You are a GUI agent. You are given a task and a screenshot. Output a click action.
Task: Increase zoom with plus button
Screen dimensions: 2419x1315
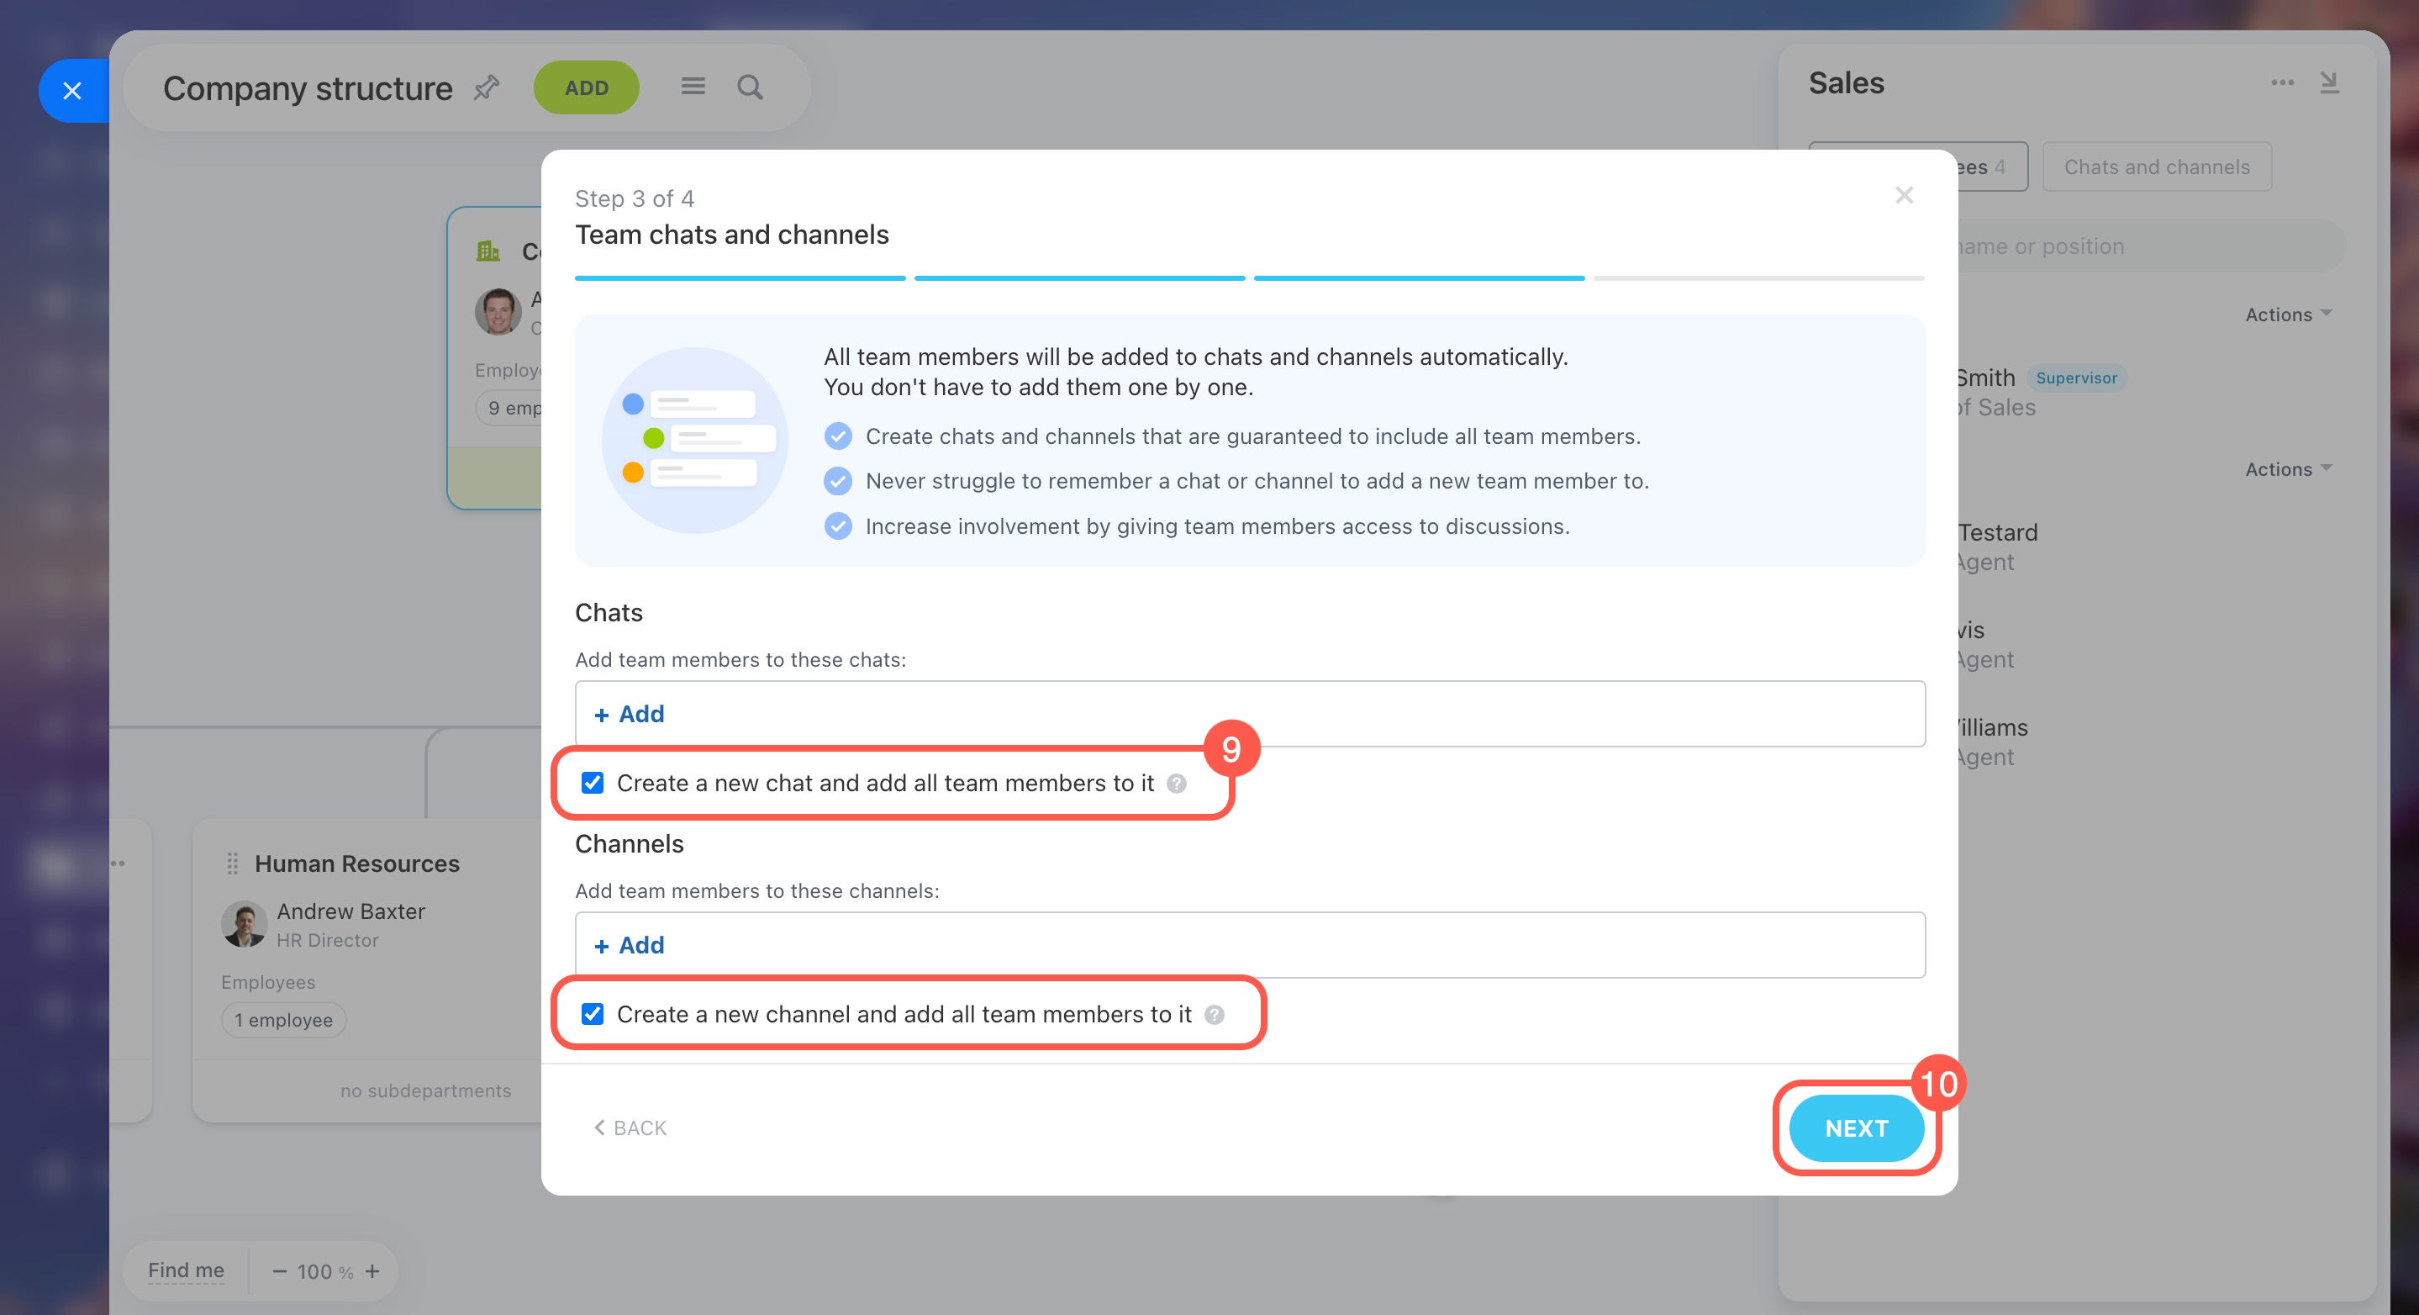click(373, 1270)
